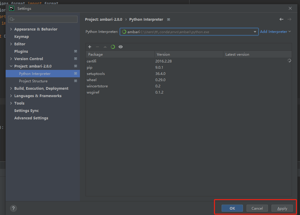Select the wsgiref package row

click(189, 92)
